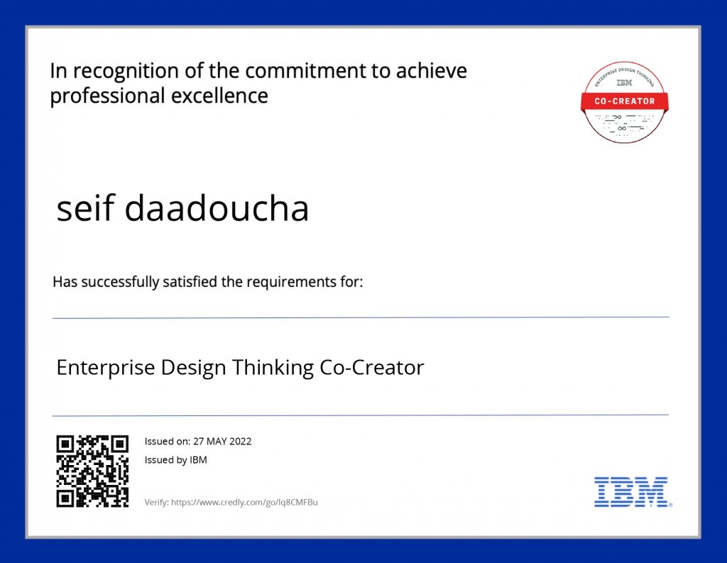Click the Enterprise Design Thinking badge
This screenshot has width=727, height=563.
[x=624, y=103]
